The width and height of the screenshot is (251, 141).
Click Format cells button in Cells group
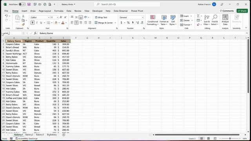click(x=186, y=25)
